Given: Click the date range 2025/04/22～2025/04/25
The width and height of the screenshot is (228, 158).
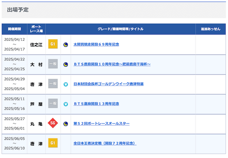Looking at the screenshot, I should (14, 64).
